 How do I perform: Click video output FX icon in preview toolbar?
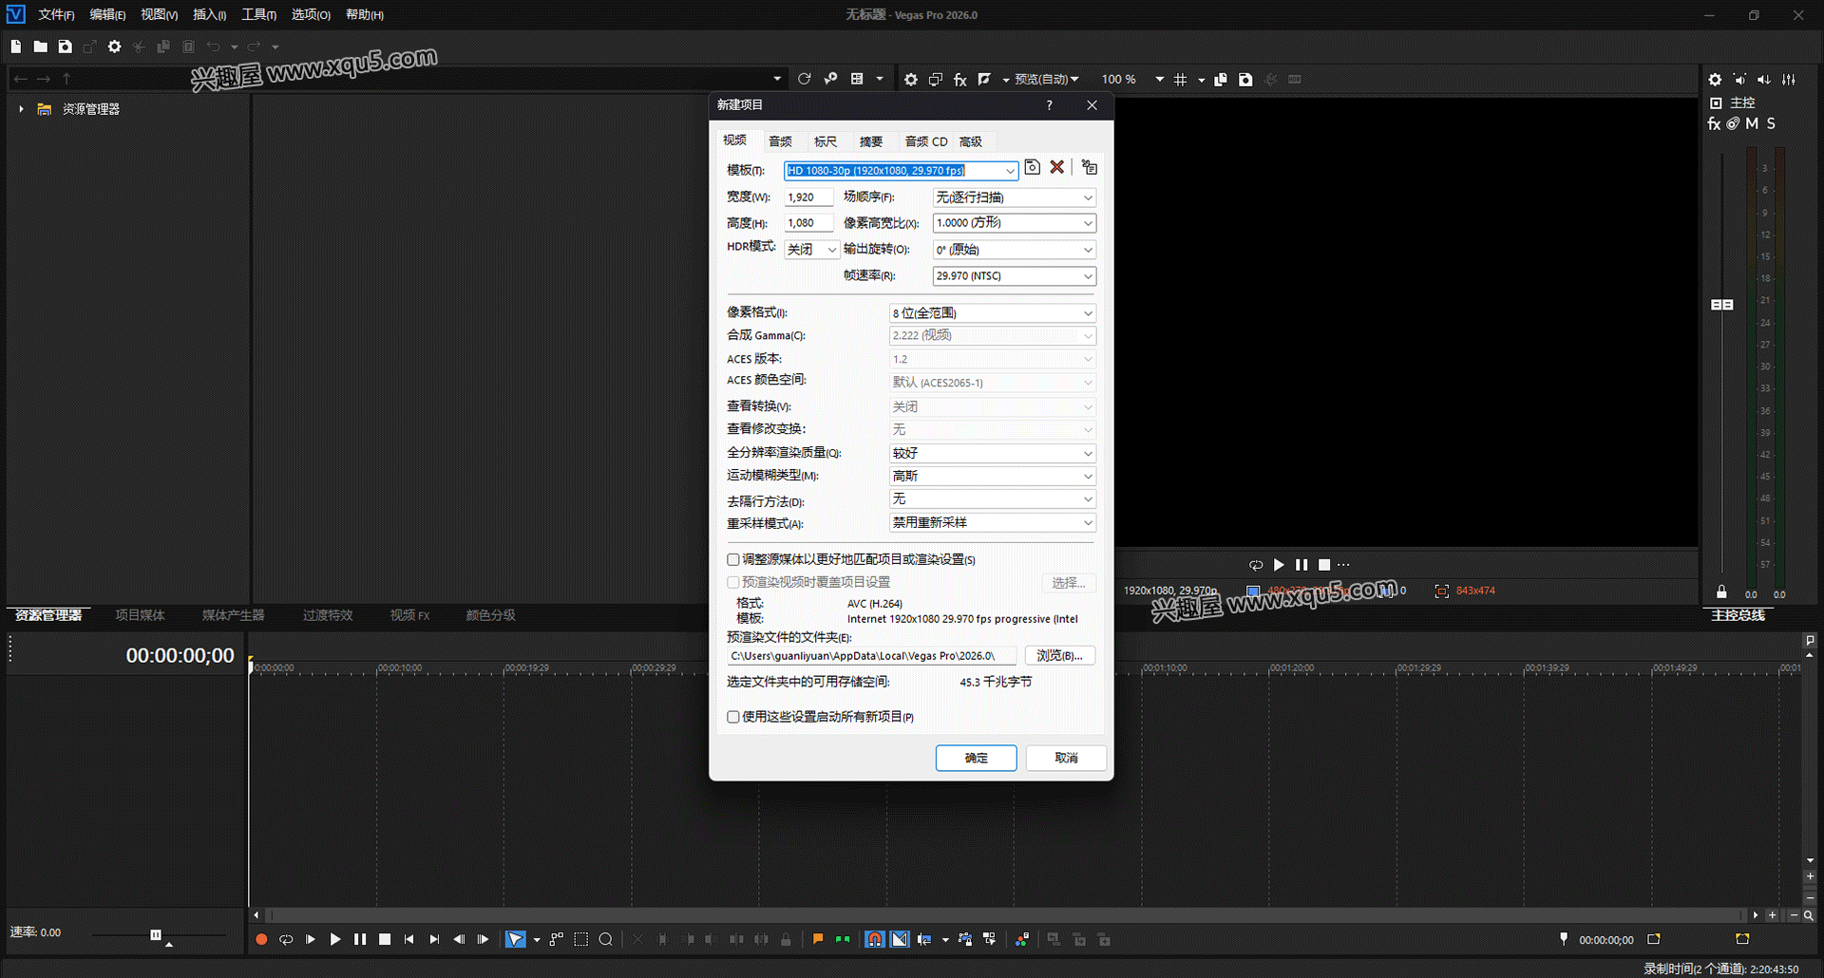pos(960,80)
